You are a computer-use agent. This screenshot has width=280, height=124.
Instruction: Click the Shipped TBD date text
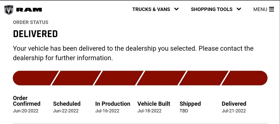(x=184, y=111)
